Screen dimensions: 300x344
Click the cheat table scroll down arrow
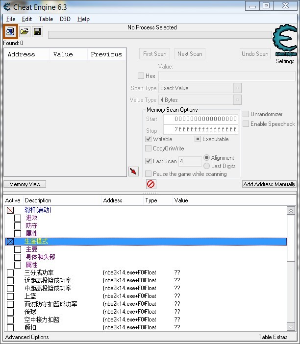[x=291, y=327]
